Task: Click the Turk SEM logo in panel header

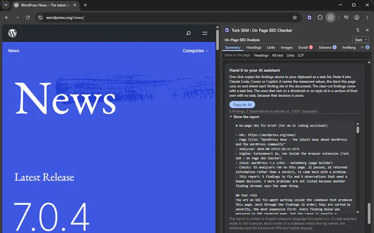Action: coord(227,30)
